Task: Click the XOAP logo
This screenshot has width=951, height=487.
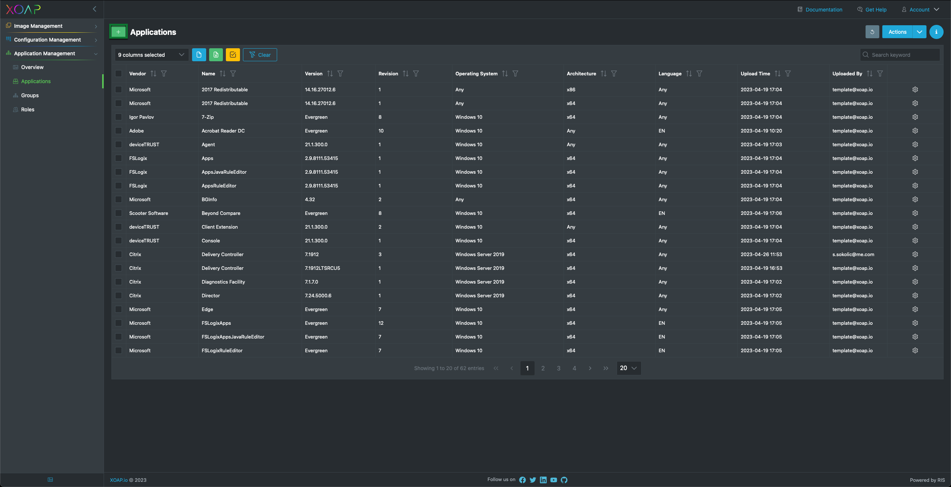Action: click(23, 9)
